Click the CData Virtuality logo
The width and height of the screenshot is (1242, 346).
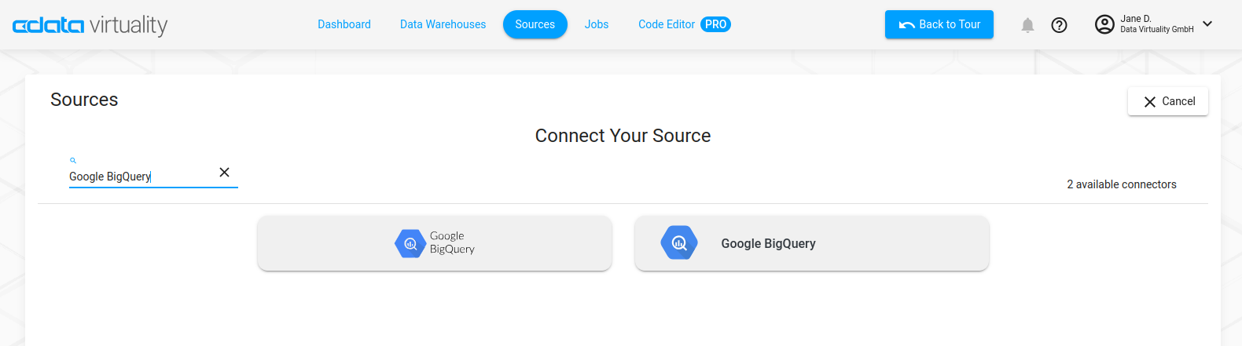90,25
